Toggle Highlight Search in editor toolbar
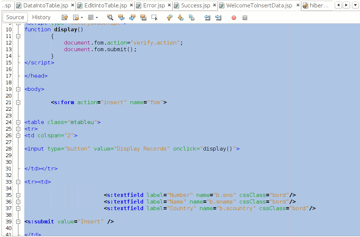Image resolution: width=360 pixels, height=237 pixels. [143, 17]
